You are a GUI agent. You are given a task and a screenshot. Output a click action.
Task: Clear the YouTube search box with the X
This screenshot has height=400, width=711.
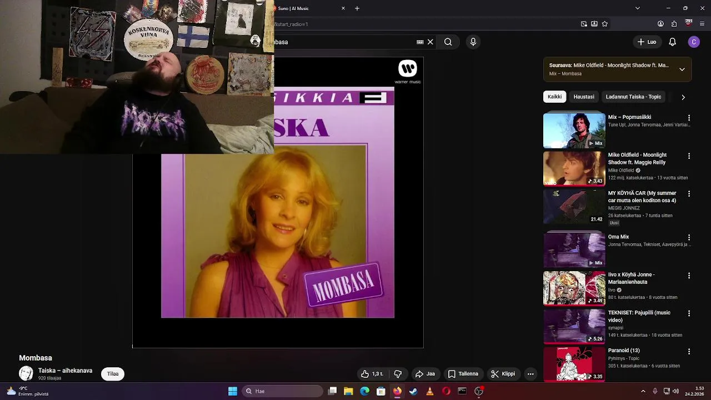tap(430, 42)
